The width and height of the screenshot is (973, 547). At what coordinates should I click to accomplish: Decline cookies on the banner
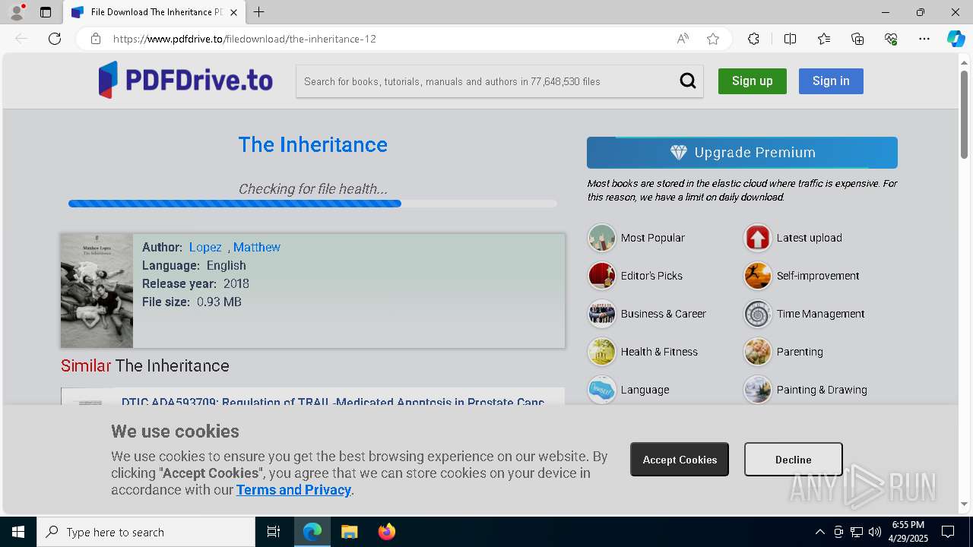click(793, 460)
